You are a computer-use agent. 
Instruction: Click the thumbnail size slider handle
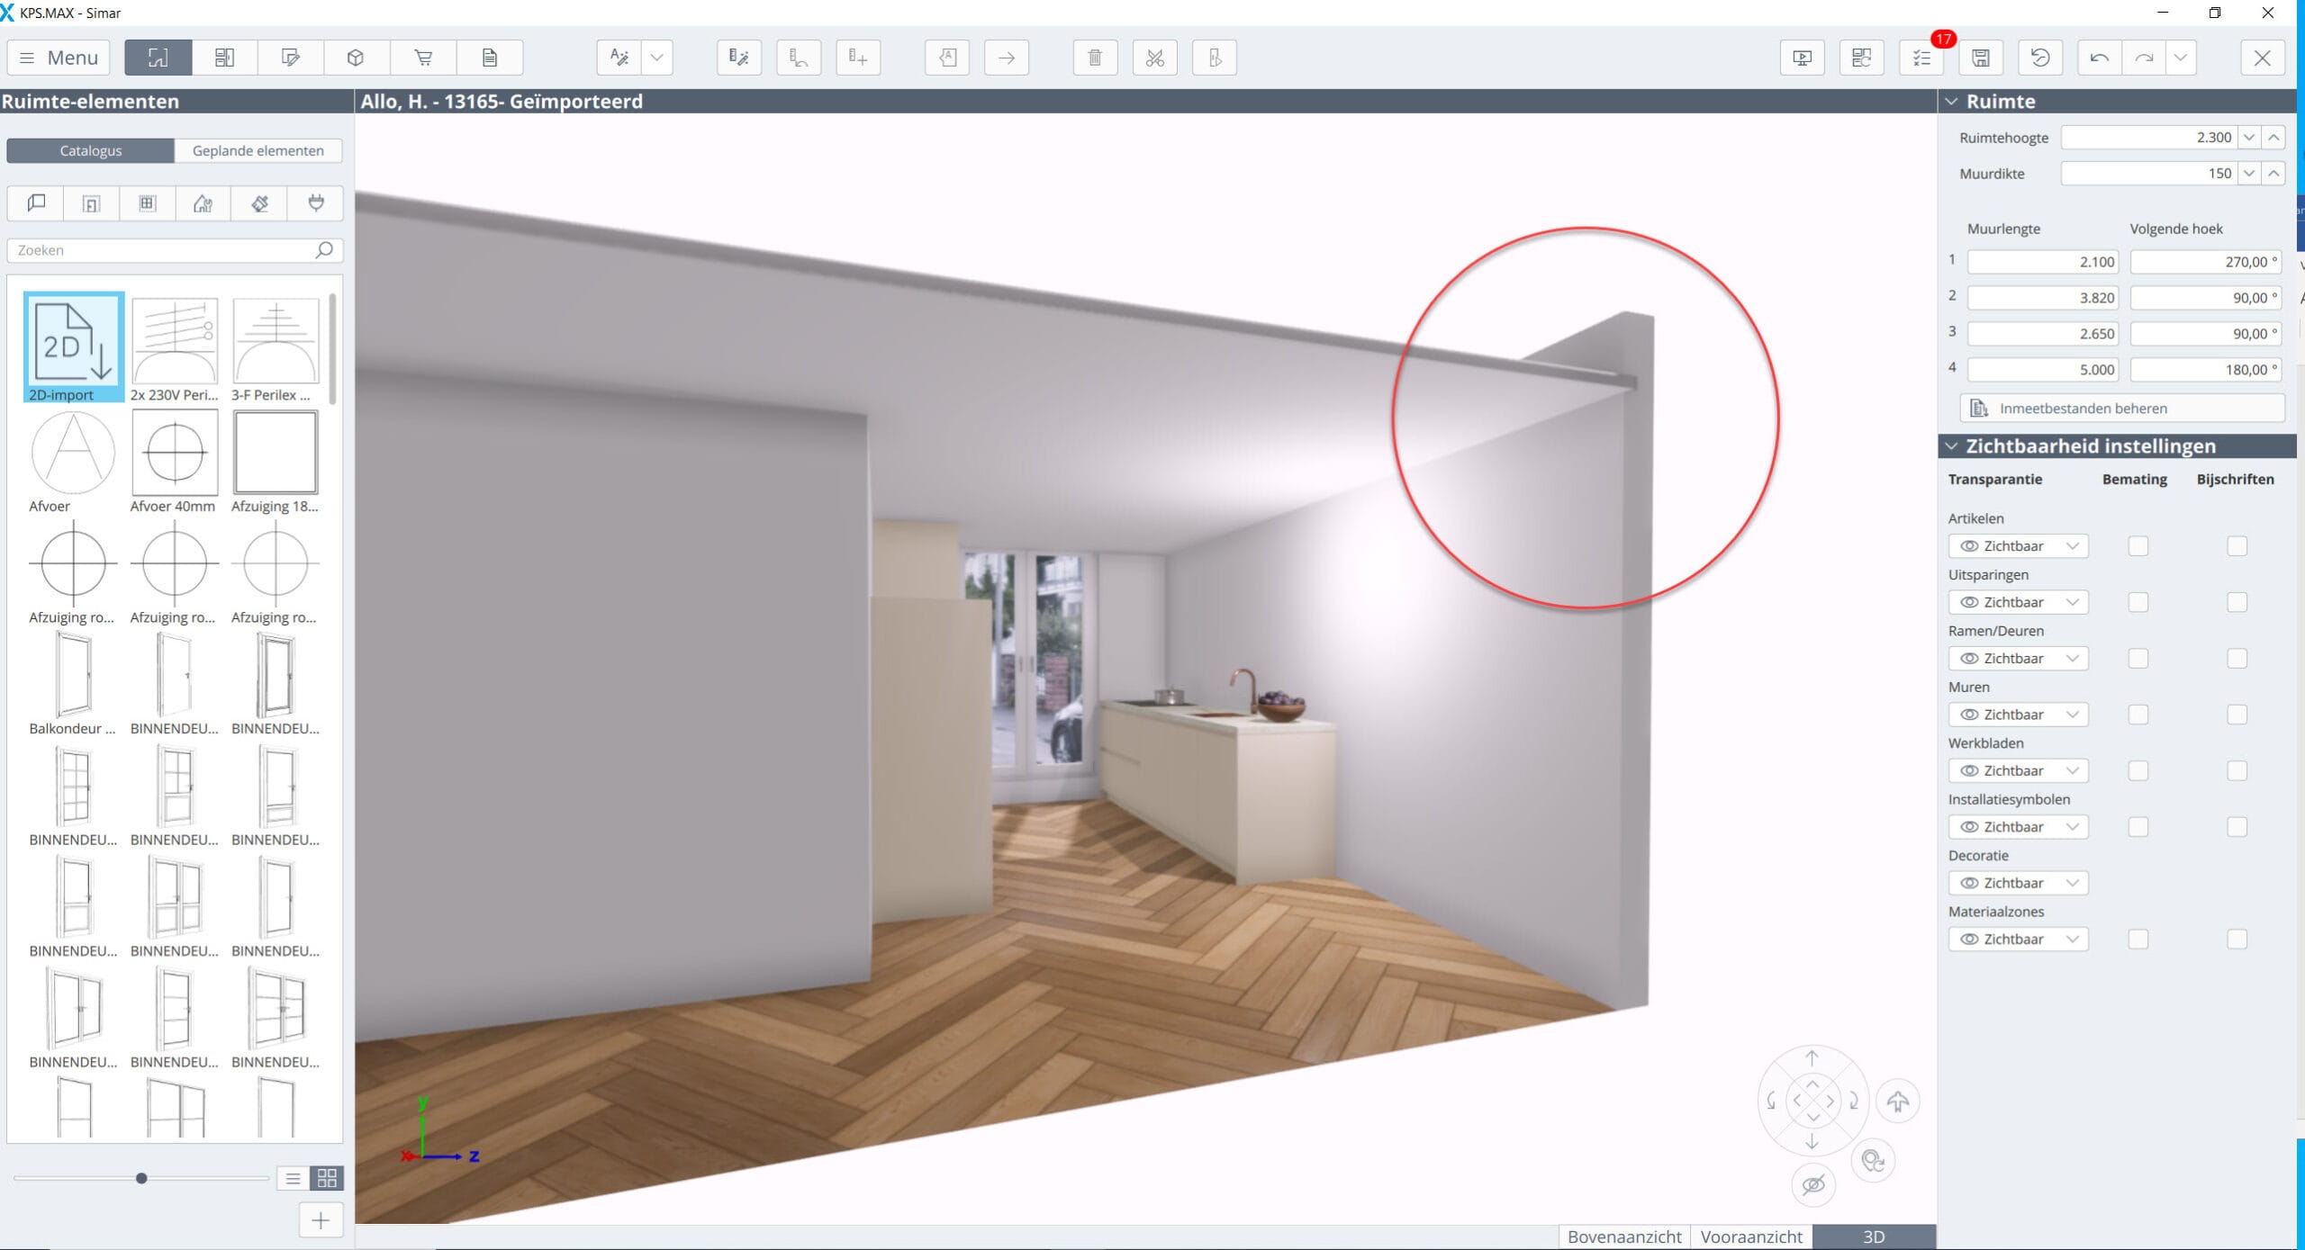tap(141, 1178)
